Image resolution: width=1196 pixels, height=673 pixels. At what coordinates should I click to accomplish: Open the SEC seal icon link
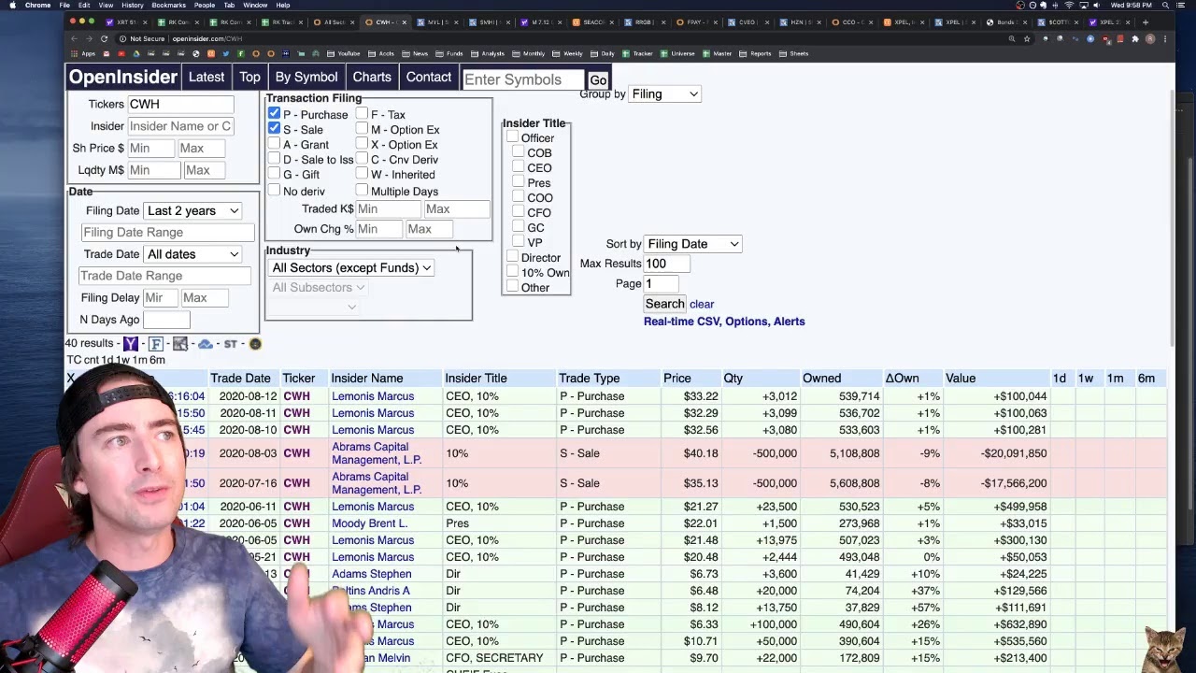coord(255,344)
